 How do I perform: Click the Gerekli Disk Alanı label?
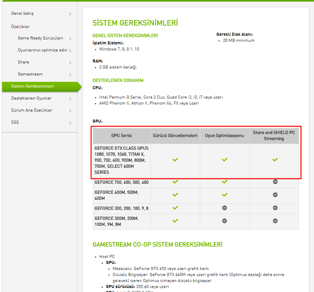235,34
